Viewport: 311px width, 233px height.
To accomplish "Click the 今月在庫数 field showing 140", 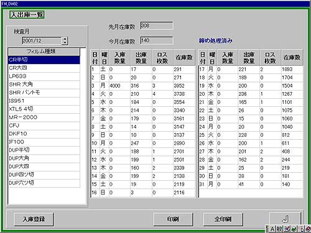I will pos(157,40).
